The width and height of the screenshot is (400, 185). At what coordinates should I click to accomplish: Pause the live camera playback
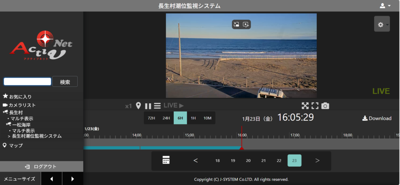pos(148,106)
